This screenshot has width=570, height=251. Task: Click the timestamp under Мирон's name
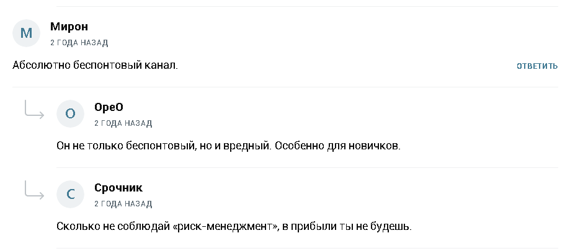point(79,43)
